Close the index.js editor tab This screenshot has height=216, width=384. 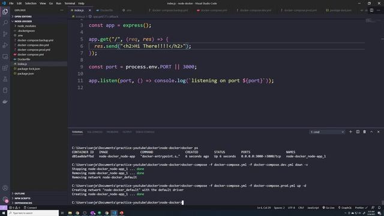click(x=89, y=10)
